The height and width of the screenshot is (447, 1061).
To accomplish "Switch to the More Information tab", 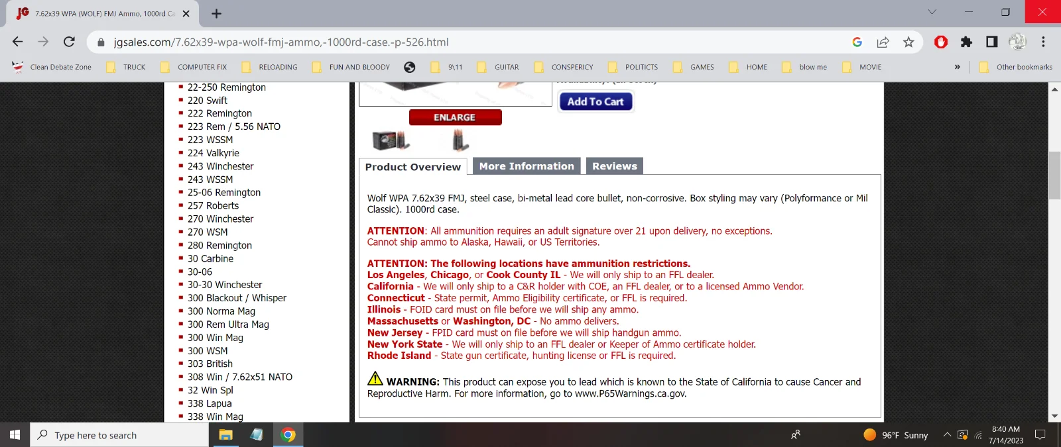I will point(527,166).
